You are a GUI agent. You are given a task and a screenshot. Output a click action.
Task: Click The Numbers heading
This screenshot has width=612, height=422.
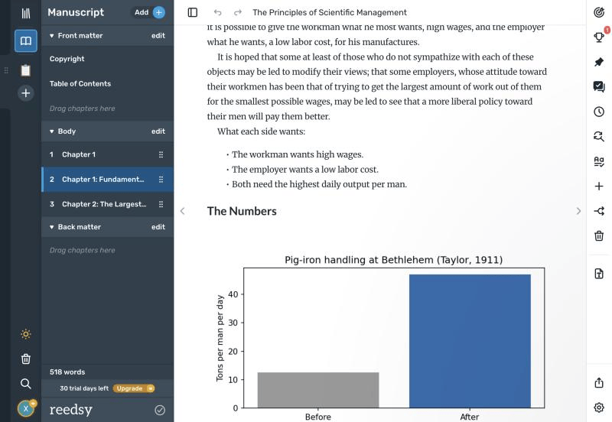tap(242, 211)
